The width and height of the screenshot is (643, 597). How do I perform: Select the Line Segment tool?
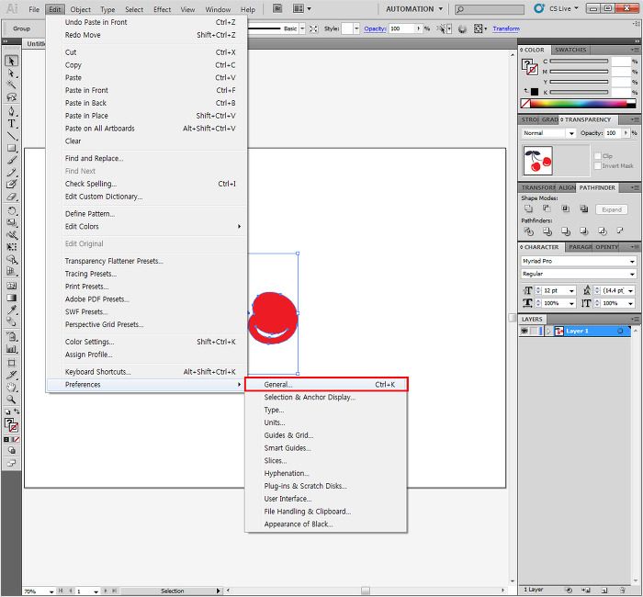tap(11, 136)
